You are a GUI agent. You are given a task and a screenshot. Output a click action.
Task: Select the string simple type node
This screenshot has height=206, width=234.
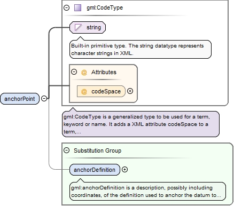pyautogui.click(x=88, y=28)
